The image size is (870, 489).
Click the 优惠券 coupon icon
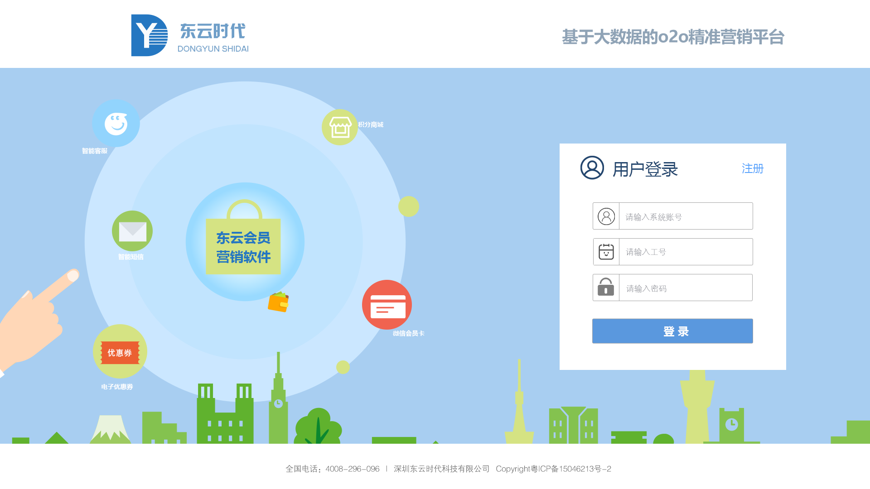point(120,352)
